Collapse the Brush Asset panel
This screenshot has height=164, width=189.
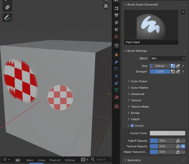click(x=125, y=5)
